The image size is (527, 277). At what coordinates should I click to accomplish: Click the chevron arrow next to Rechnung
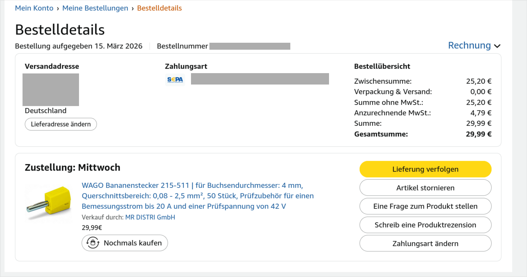coord(497,46)
